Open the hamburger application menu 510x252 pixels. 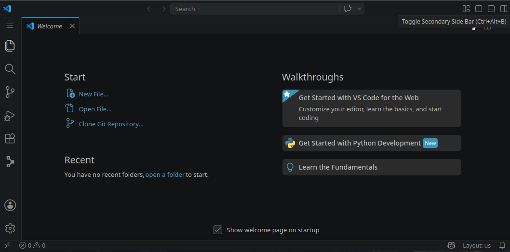[10, 26]
